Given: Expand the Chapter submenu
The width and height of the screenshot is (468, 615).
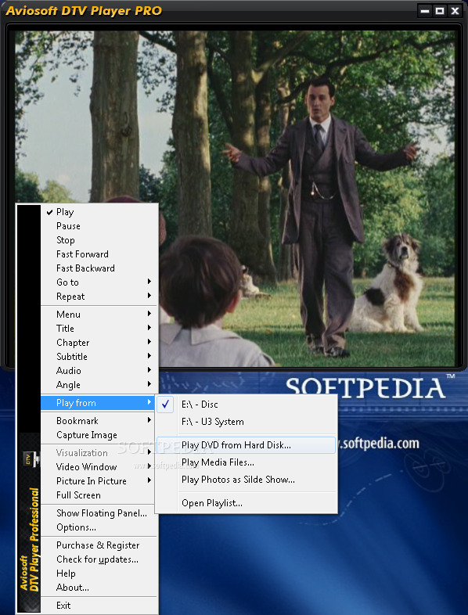Looking at the screenshot, I should pyautogui.click(x=99, y=343).
